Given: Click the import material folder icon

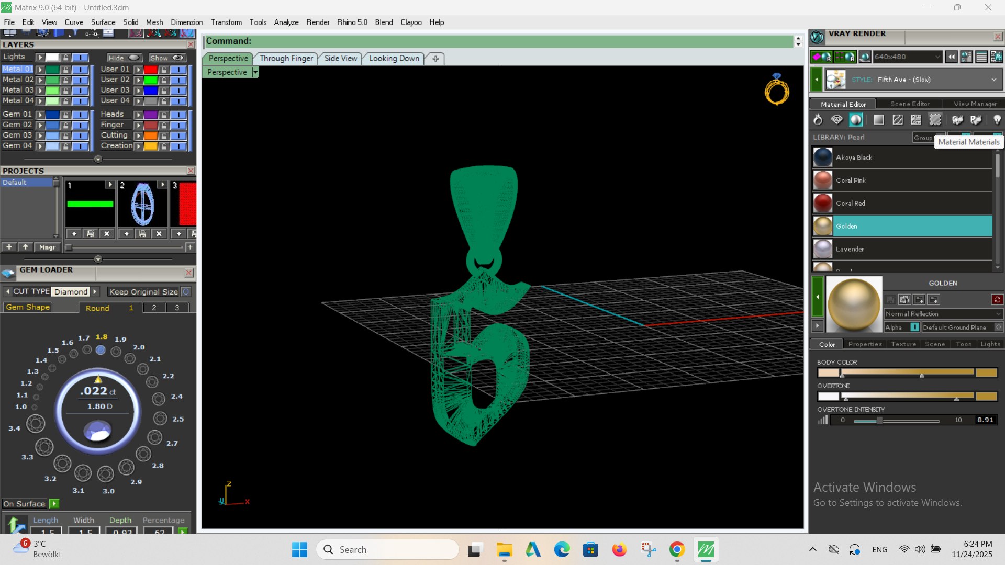Looking at the screenshot, I should [x=934, y=299].
